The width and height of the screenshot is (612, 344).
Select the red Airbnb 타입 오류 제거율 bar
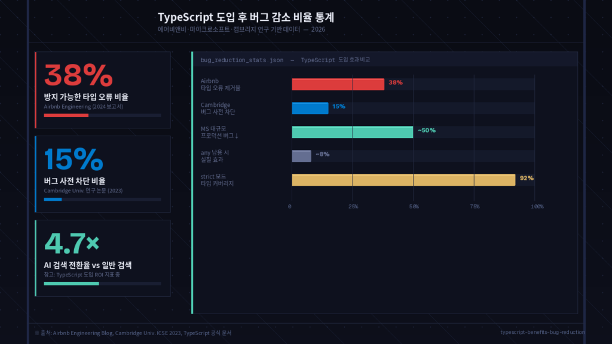pos(338,84)
